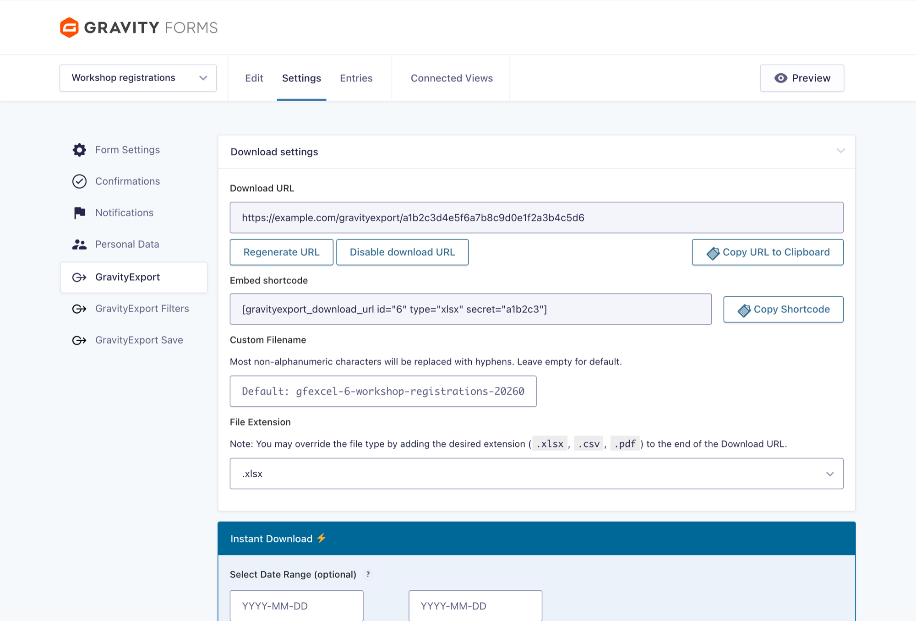Screen dimensions: 916x621
Task: Select the Settings tab
Action: pyautogui.click(x=301, y=78)
